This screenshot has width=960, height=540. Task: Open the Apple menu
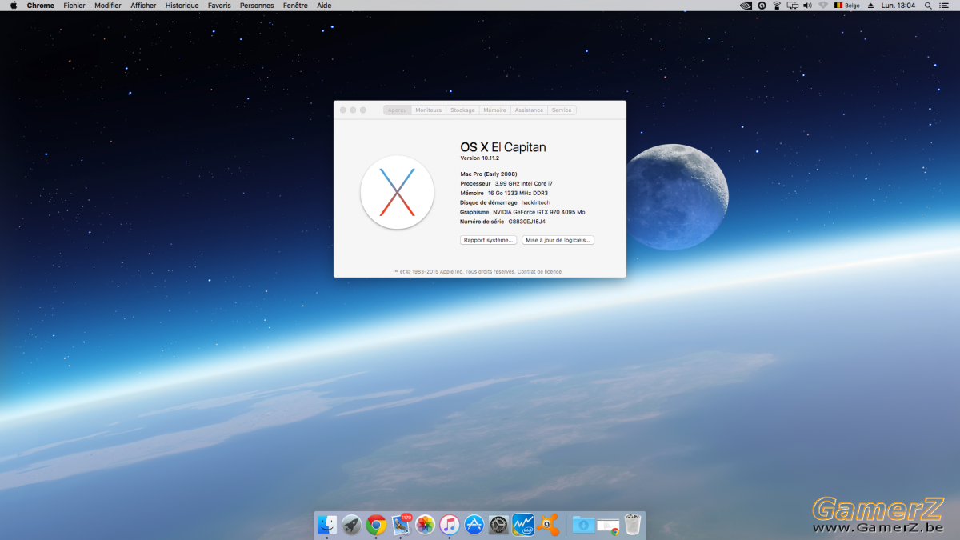(x=14, y=6)
